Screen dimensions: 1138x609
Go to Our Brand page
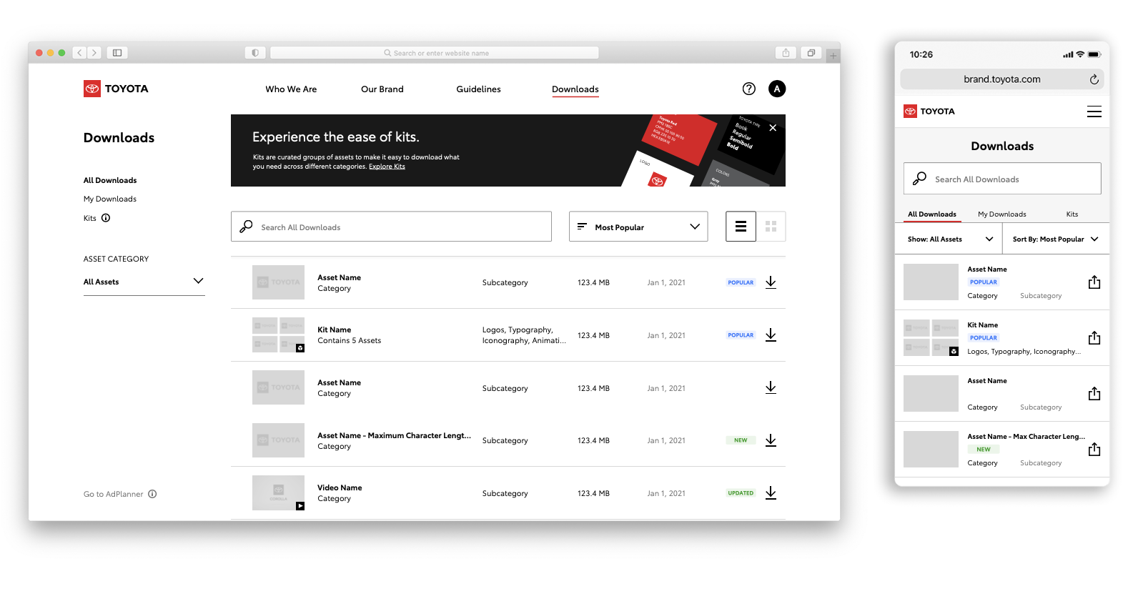(382, 89)
